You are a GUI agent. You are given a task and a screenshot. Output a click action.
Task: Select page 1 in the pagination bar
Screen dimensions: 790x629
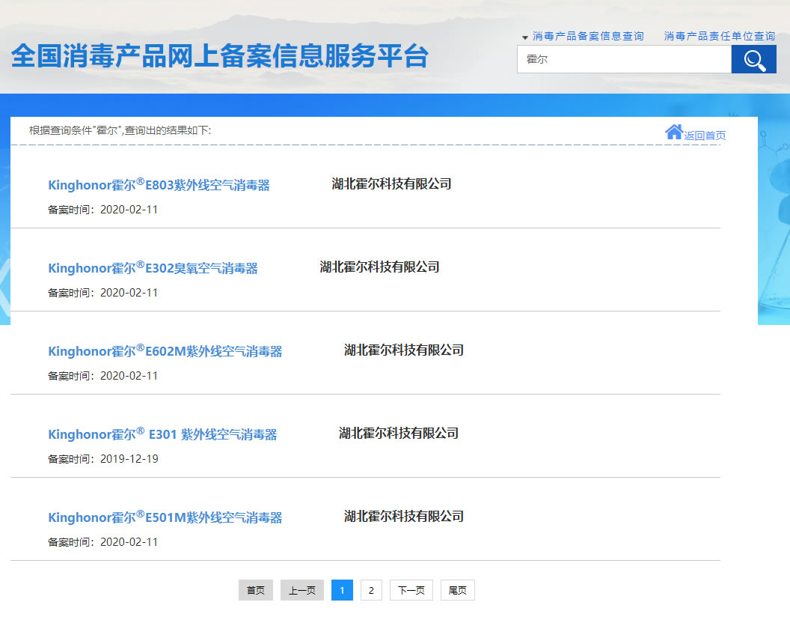pos(342,590)
